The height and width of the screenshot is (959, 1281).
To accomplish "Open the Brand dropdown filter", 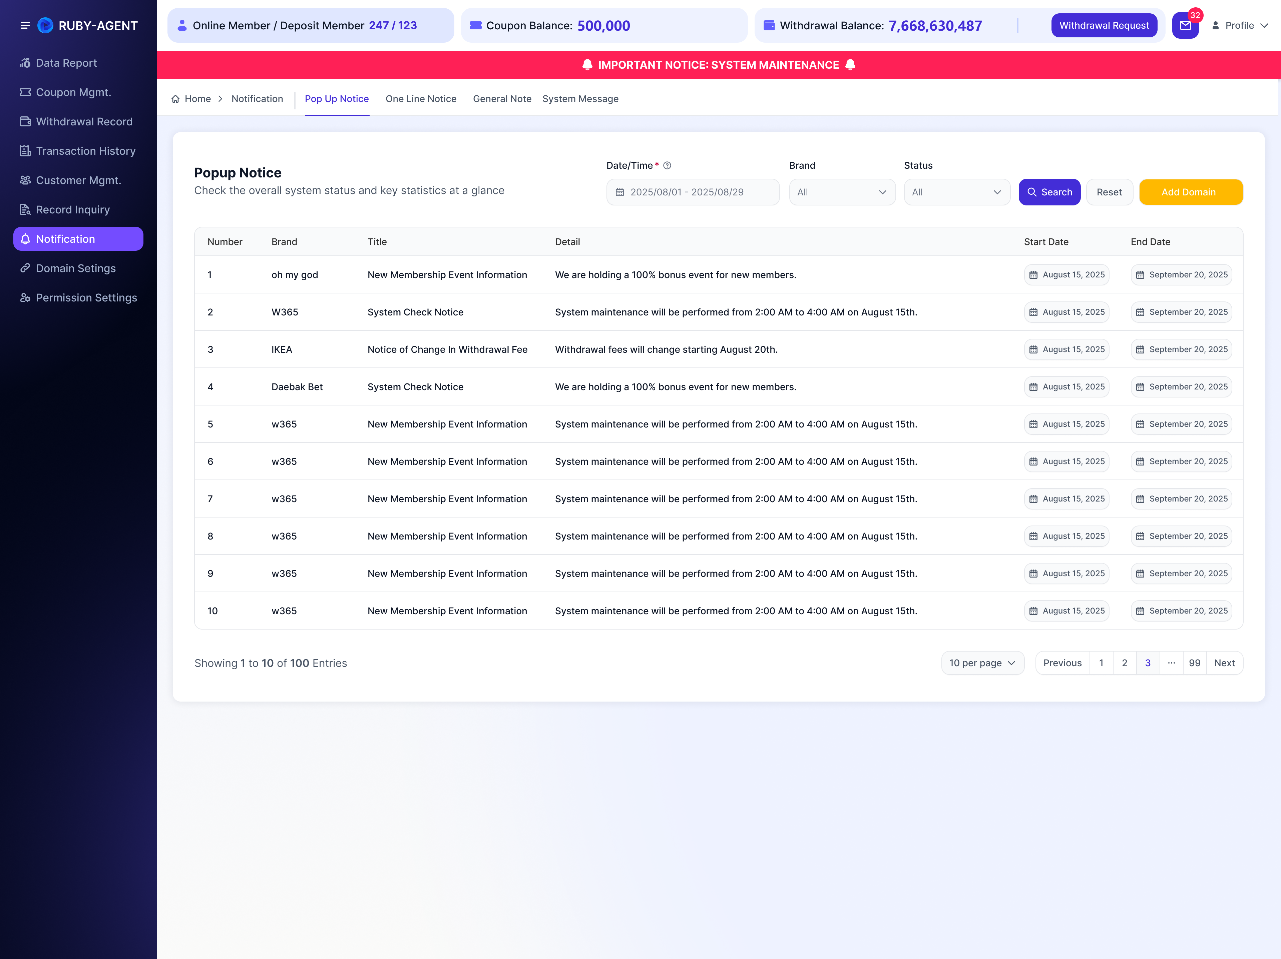I will [842, 192].
